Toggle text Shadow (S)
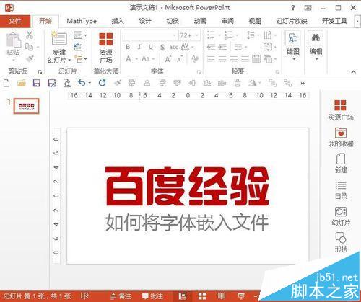 click(162, 47)
